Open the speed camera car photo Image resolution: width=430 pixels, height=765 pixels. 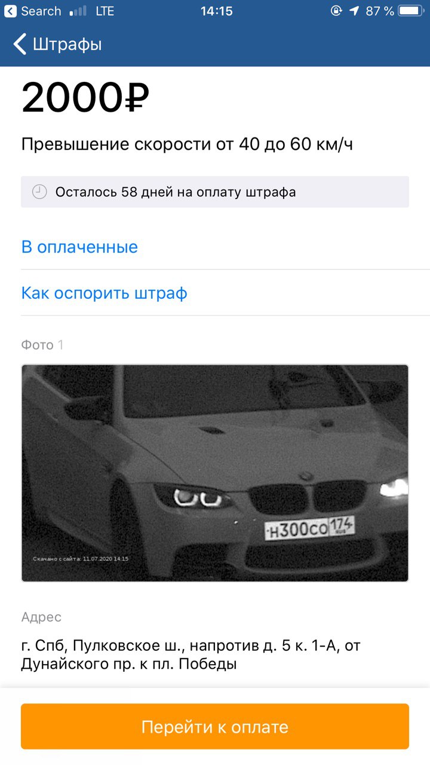coord(215,473)
